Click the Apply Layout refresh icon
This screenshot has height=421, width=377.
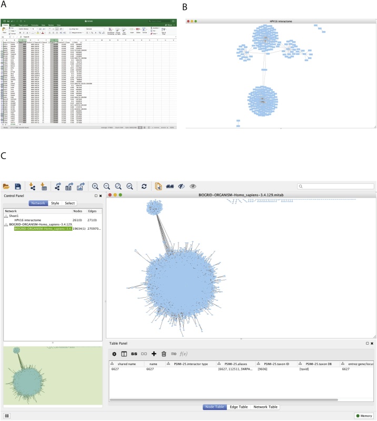coord(144,186)
